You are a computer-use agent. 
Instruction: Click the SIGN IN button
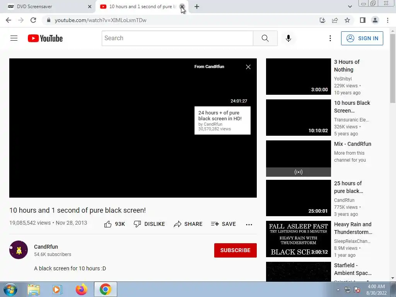(362, 38)
